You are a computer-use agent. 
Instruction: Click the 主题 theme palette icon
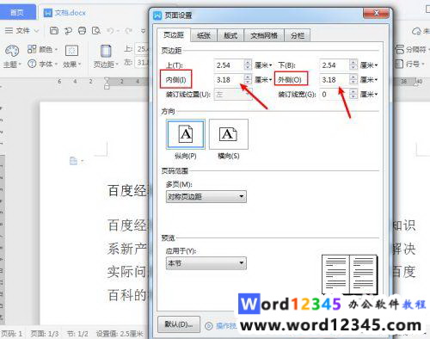tap(11, 51)
